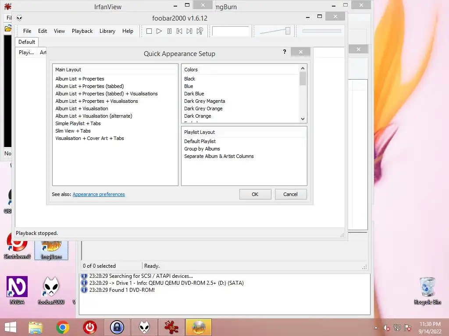Open the Help menu in foobar2000
The width and height of the screenshot is (449, 336).
[x=128, y=31]
